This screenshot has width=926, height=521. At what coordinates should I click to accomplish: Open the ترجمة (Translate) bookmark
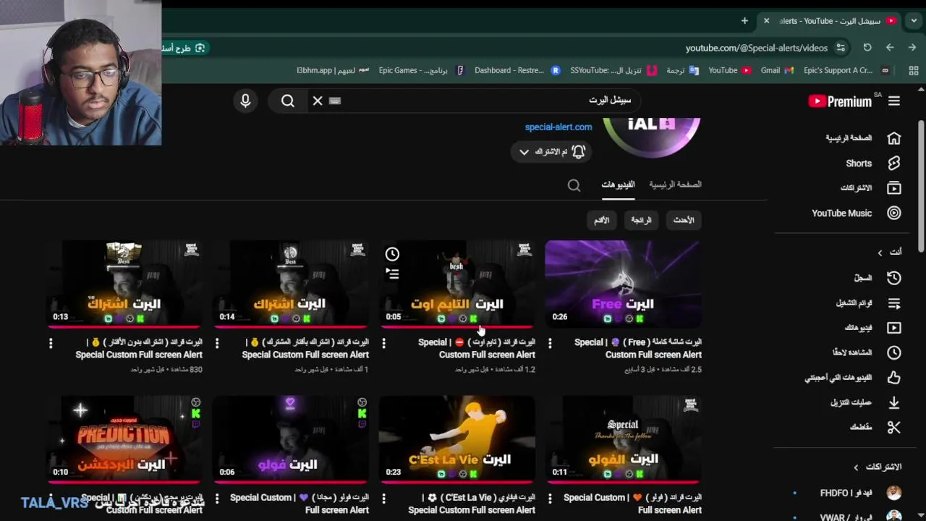[682, 70]
